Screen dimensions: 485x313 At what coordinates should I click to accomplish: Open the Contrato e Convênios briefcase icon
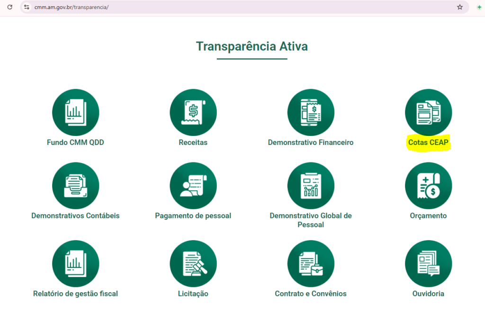coord(311,263)
